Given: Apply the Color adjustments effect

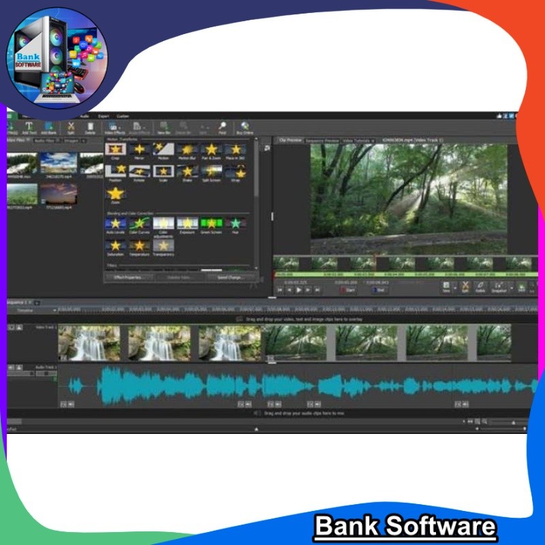Looking at the screenshot, I should 163,228.
